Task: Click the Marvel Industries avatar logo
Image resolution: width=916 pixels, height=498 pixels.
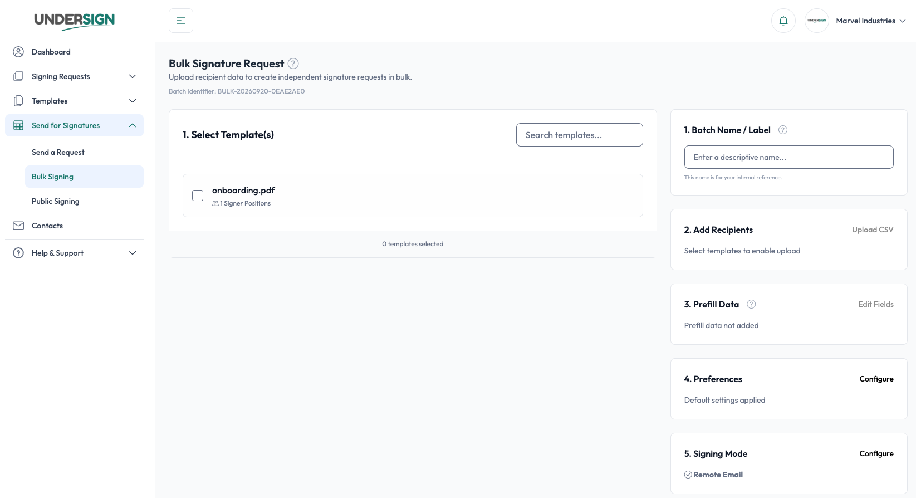Action: 817,21
